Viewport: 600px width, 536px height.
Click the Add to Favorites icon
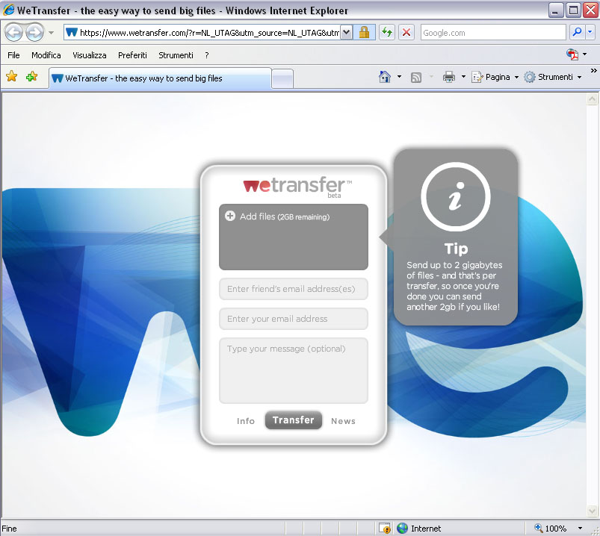32,76
